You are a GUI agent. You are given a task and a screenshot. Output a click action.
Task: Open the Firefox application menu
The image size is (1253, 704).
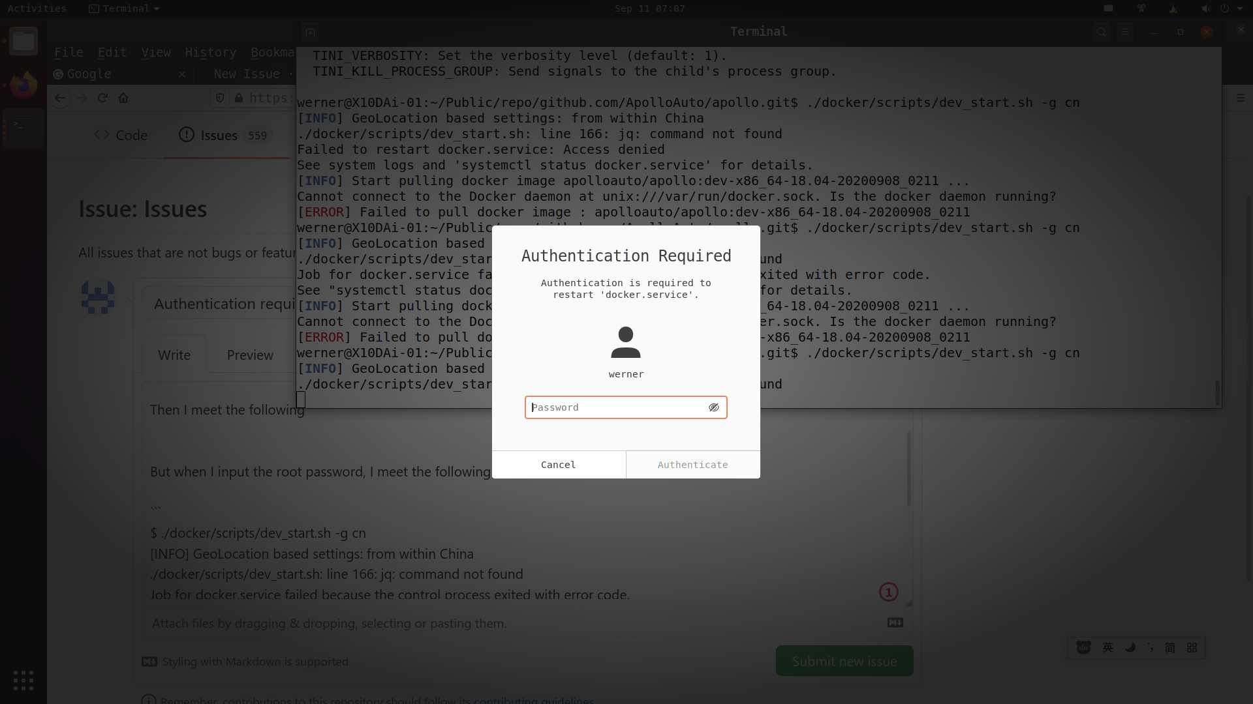(x=1241, y=98)
